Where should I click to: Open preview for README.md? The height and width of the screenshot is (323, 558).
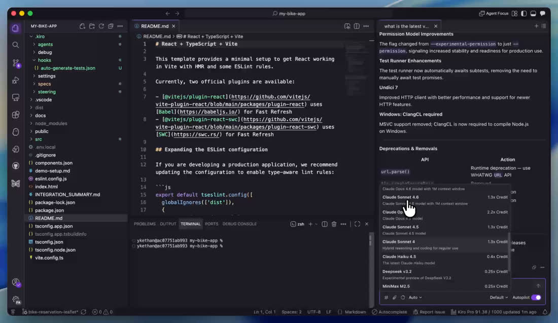[x=347, y=26]
